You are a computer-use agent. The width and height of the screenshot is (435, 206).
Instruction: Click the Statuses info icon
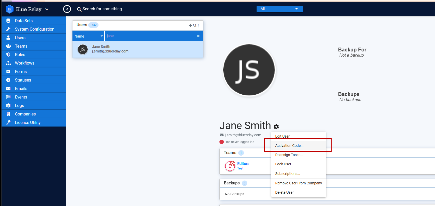click(8, 80)
